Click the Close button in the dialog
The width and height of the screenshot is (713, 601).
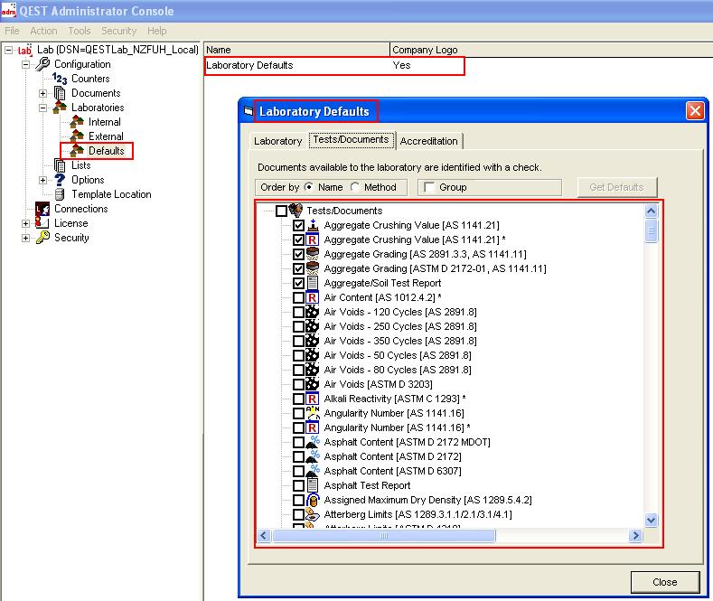[664, 582]
